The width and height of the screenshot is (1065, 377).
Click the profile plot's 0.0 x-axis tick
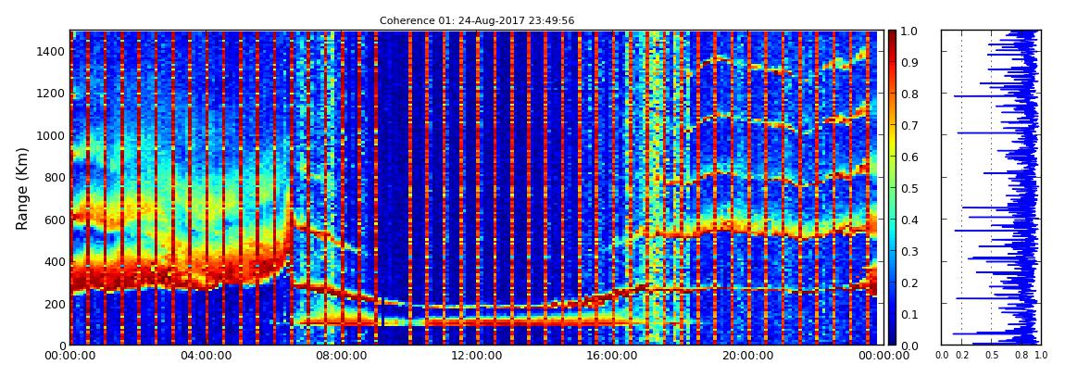coord(943,356)
